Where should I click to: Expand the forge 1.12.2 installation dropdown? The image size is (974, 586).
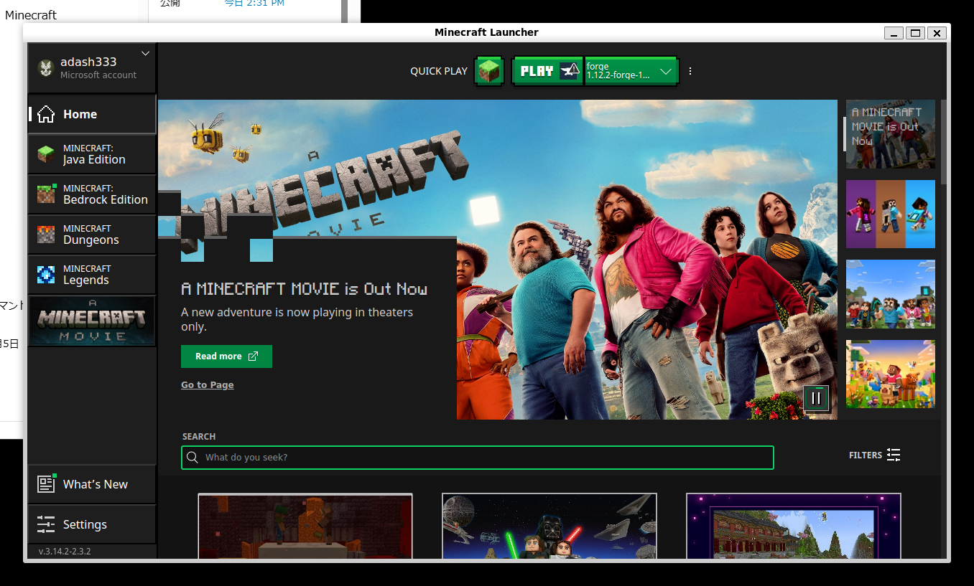click(x=631, y=71)
